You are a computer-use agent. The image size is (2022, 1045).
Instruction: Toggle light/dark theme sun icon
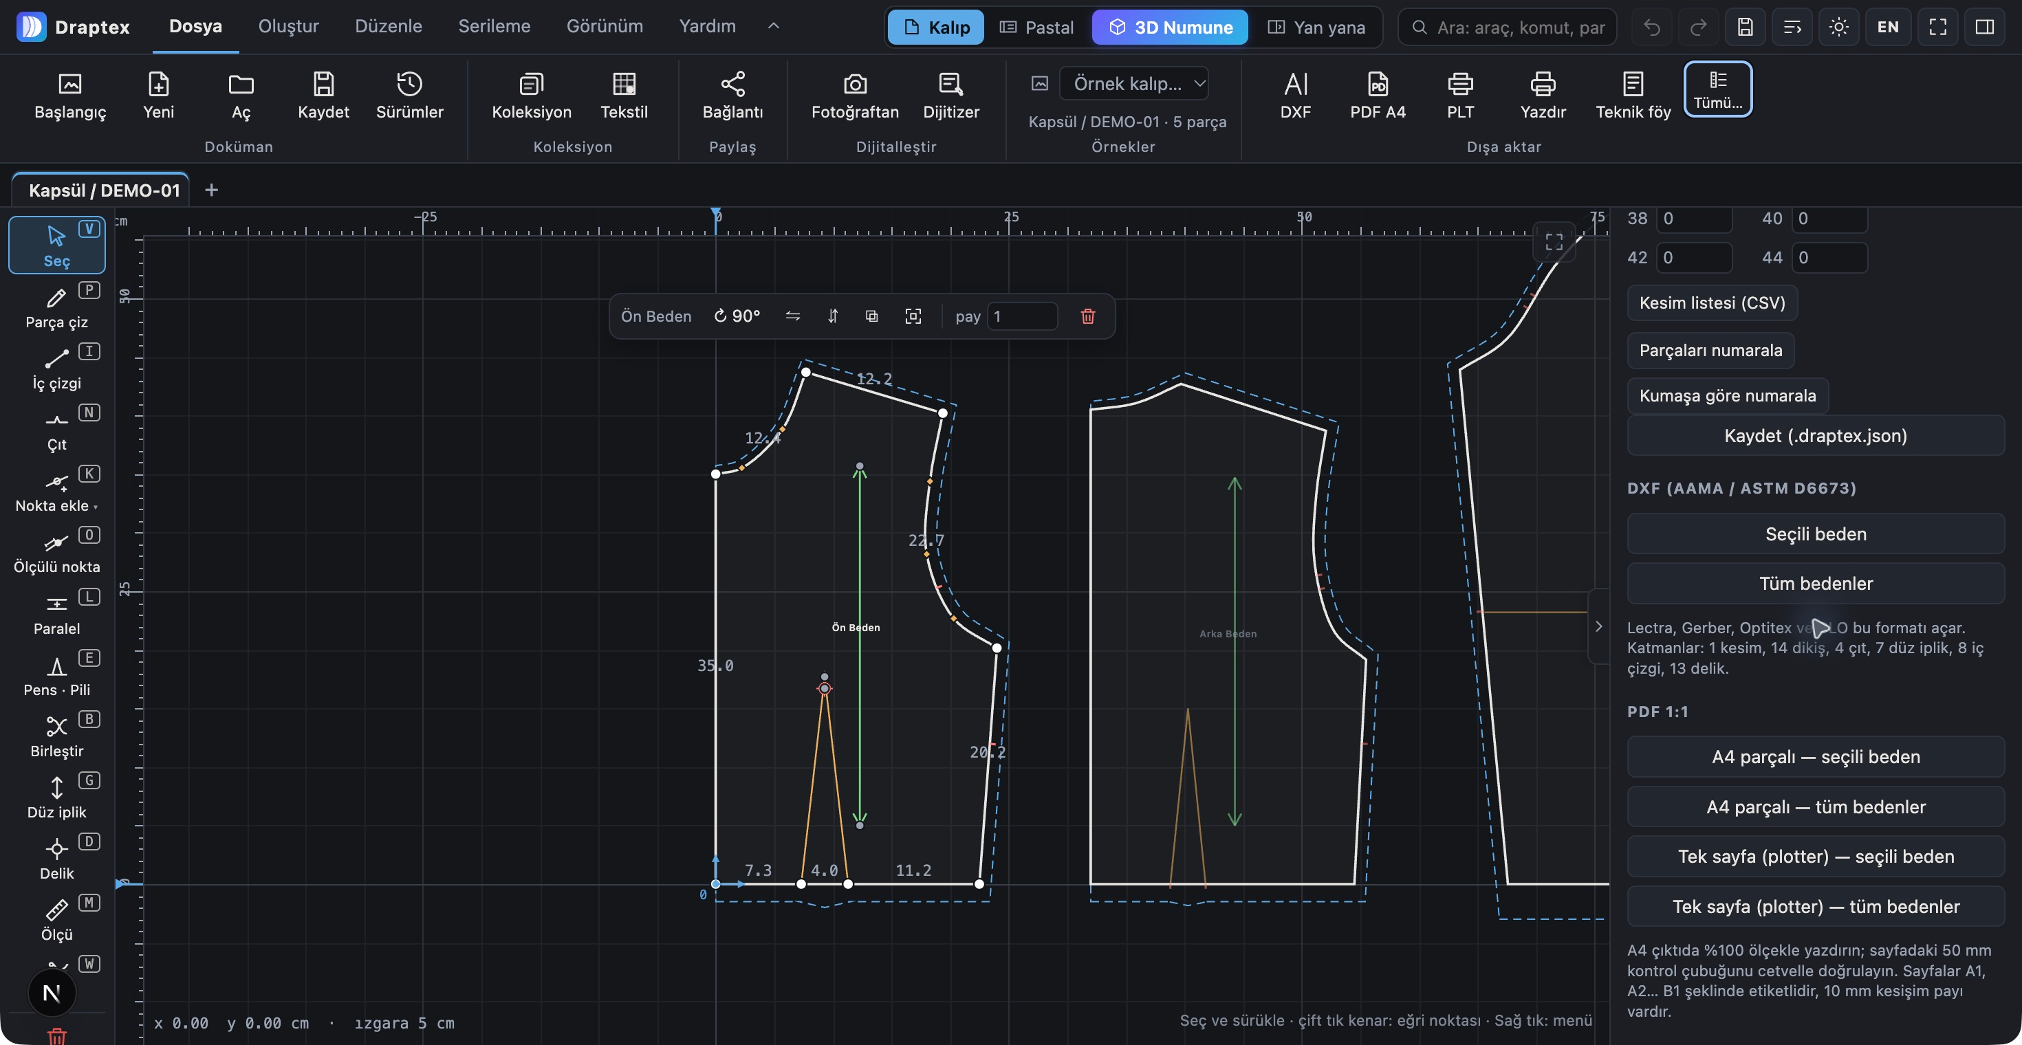pyautogui.click(x=1838, y=27)
